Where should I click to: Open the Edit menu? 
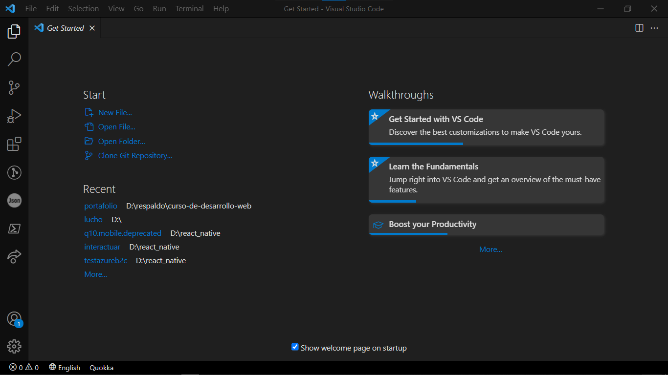point(52,9)
